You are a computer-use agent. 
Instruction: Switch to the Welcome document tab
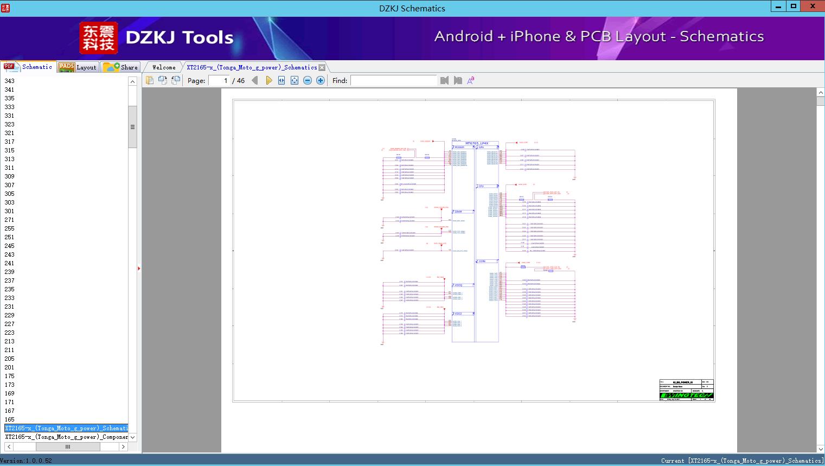164,67
